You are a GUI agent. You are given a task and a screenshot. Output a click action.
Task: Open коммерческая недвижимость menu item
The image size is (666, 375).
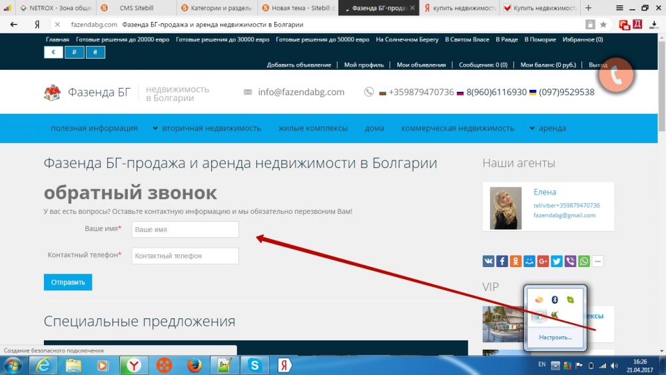[x=458, y=128]
